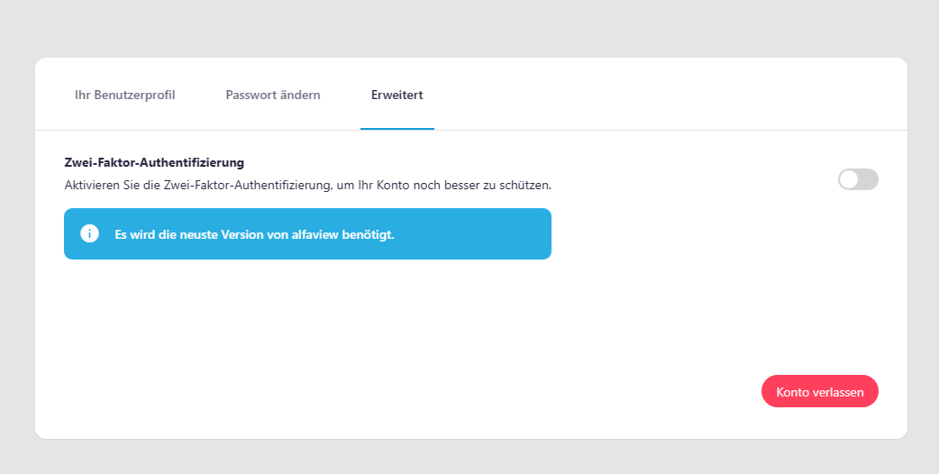This screenshot has height=474, width=939.
Task: Click the info icon in the blue banner
Action: click(89, 234)
